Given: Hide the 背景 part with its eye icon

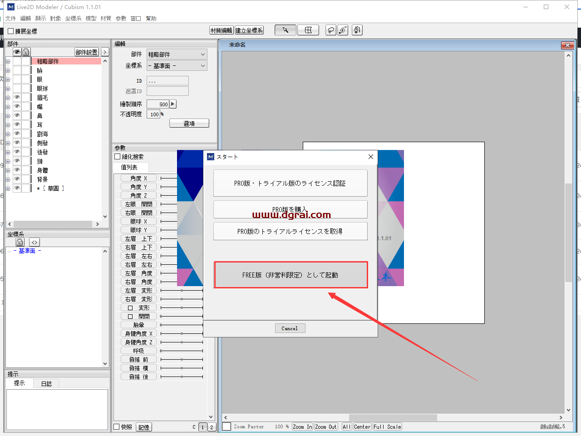Looking at the screenshot, I should (x=17, y=179).
